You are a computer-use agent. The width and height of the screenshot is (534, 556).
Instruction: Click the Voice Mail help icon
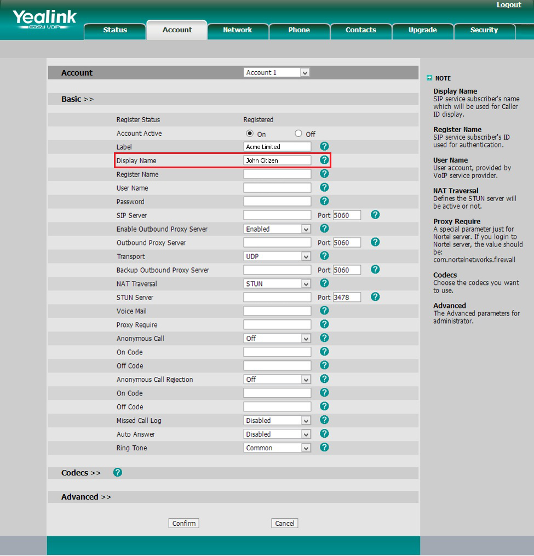324,311
